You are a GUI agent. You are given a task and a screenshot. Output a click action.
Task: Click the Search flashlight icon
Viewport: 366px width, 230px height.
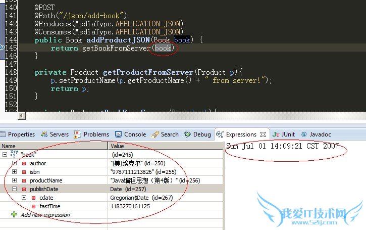click(x=155, y=134)
